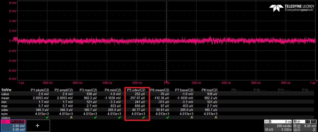Open the C2 channel descriptor box
The height and width of the screenshot is (132, 318).
(x=13, y=126)
